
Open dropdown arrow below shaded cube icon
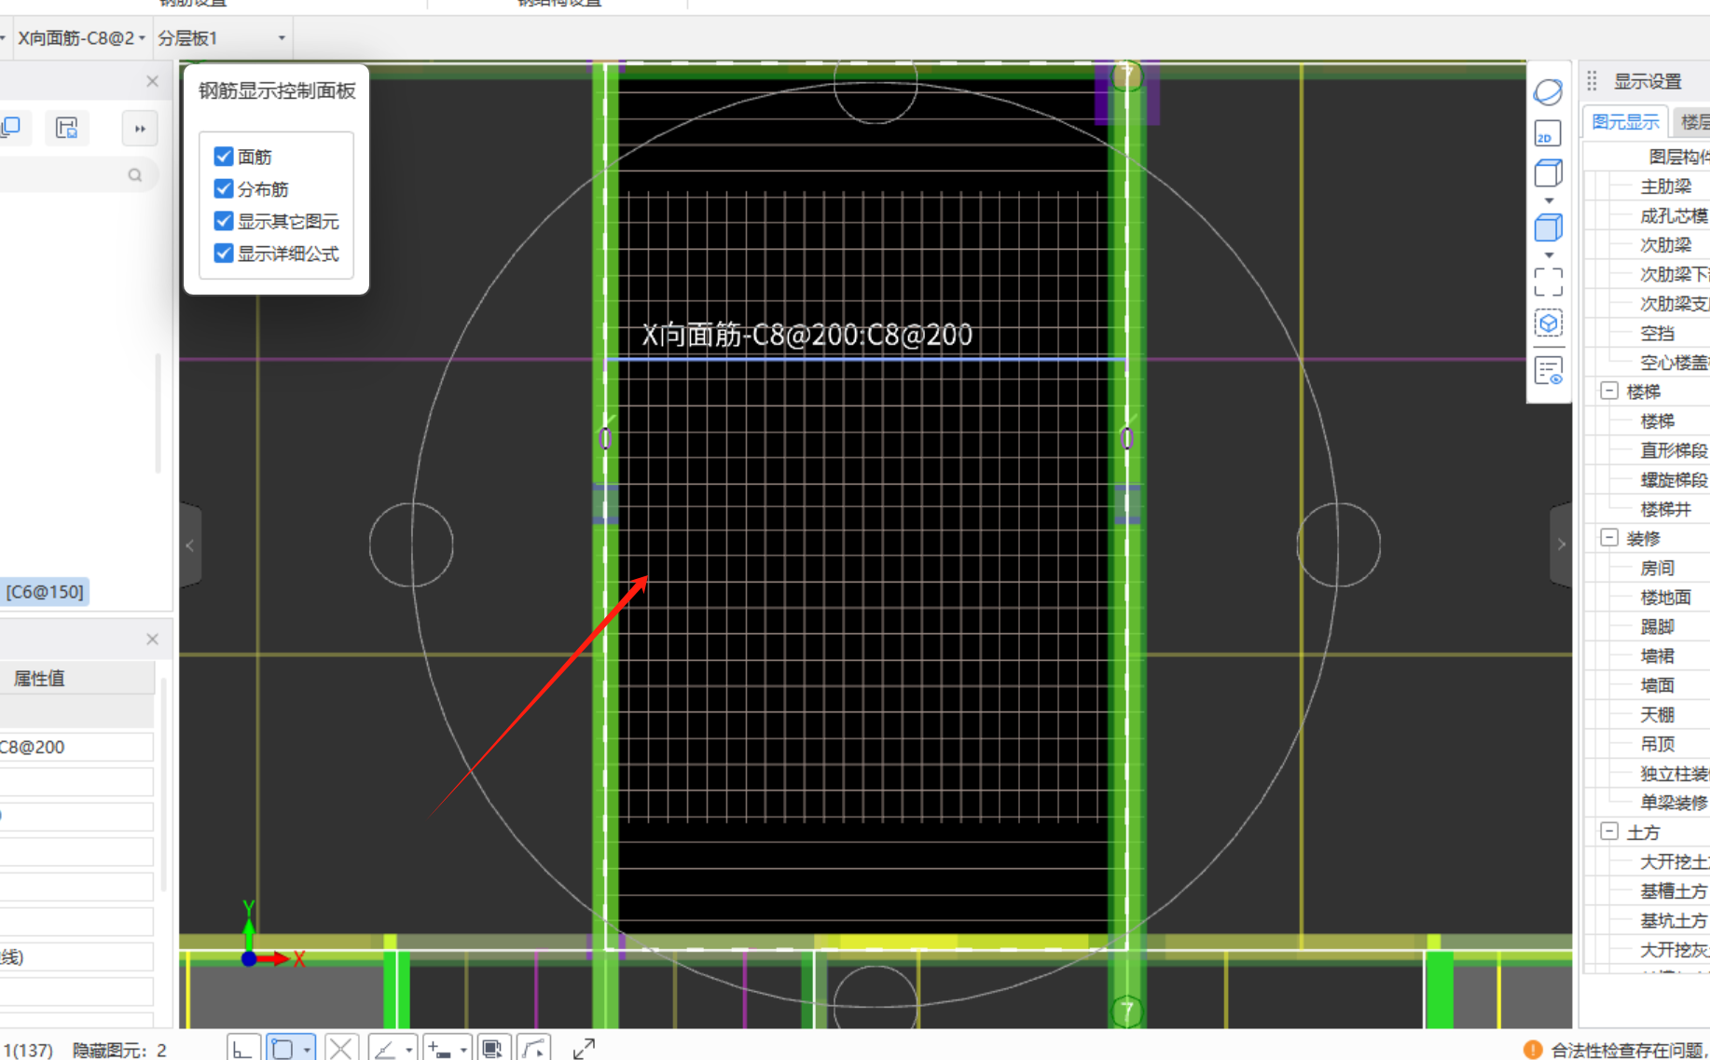point(1549,255)
